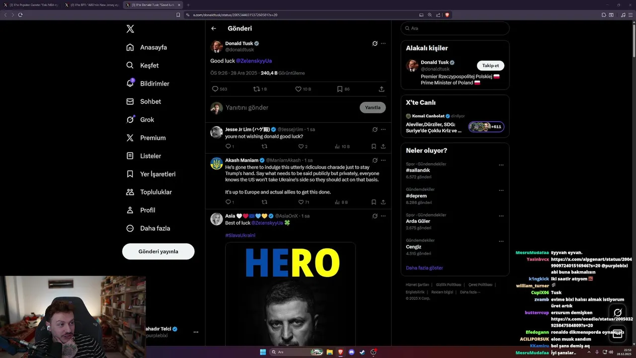
Task: Open a new browser tab
Action: pos(188,5)
